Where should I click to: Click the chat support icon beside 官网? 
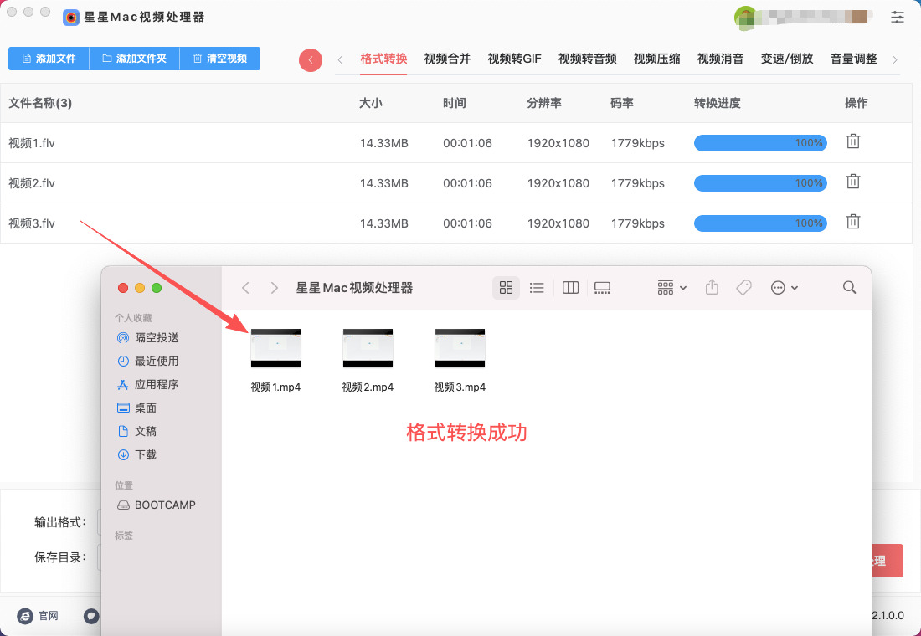point(91,616)
